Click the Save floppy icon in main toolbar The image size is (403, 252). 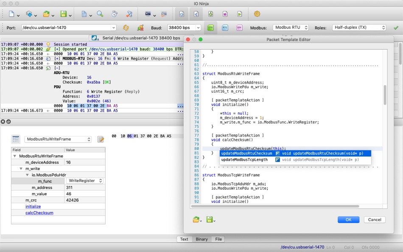click(63, 14)
